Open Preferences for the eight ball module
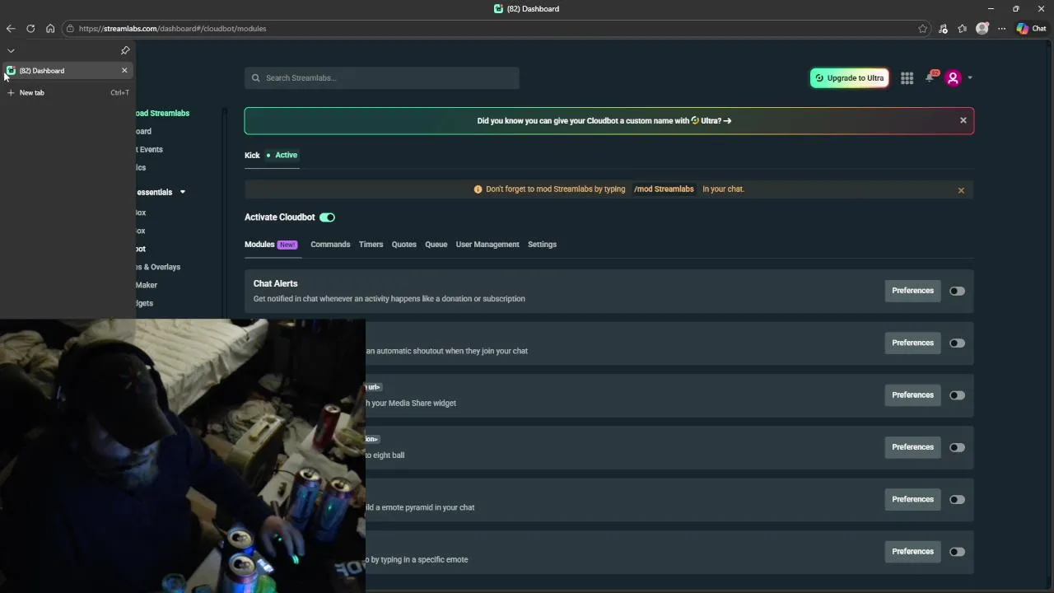The width and height of the screenshot is (1054, 593). point(912,447)
